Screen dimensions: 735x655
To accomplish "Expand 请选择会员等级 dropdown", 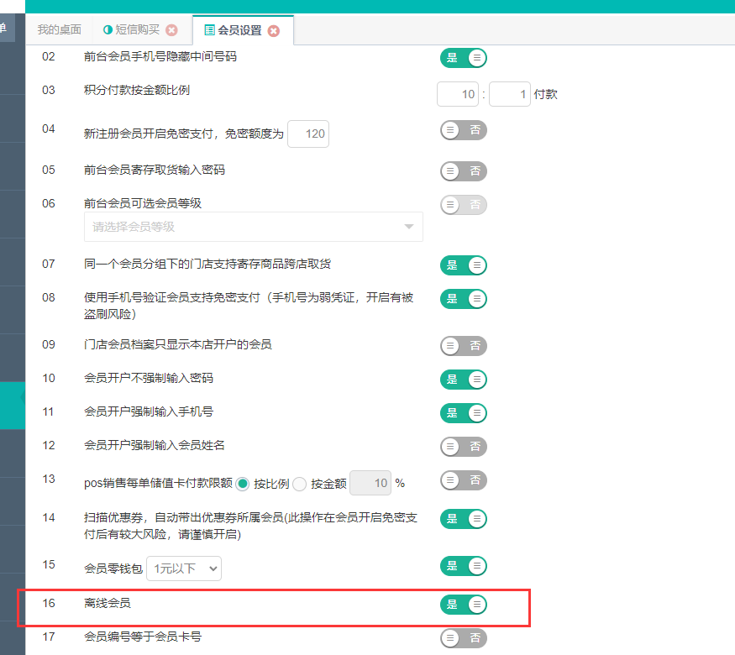I will 253,227.
